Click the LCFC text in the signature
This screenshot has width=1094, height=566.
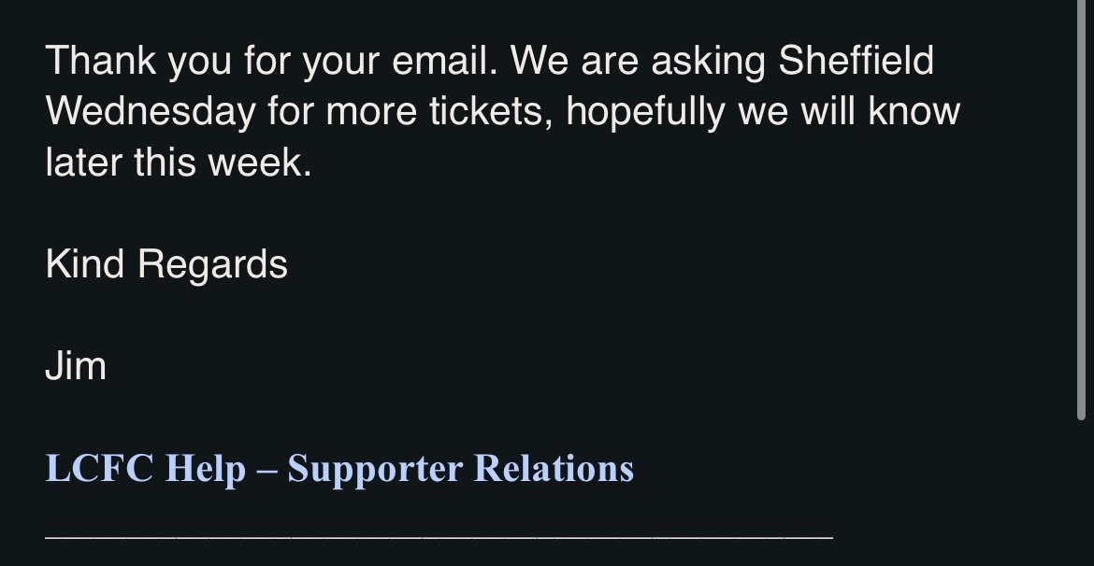[x=99, y=468]
